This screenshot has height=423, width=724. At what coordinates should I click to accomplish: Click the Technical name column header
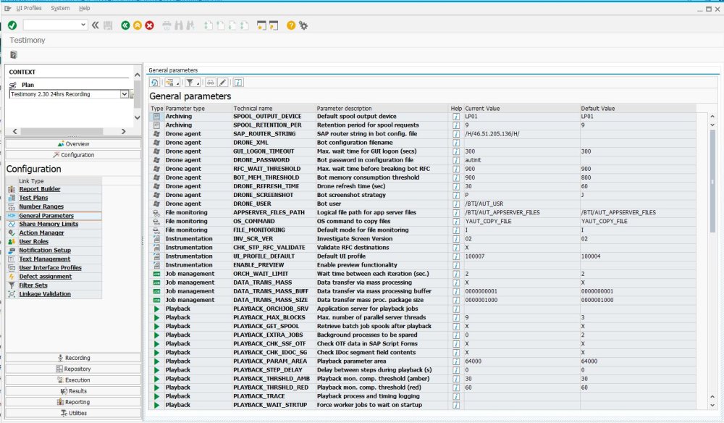point(274,109)
